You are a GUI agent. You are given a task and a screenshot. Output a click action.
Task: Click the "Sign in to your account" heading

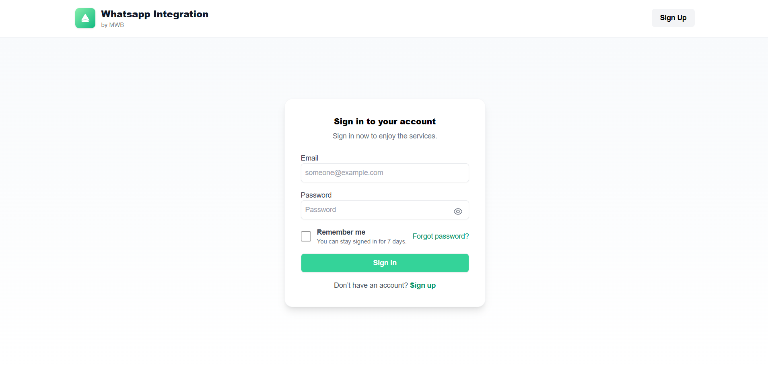point(385,122)
